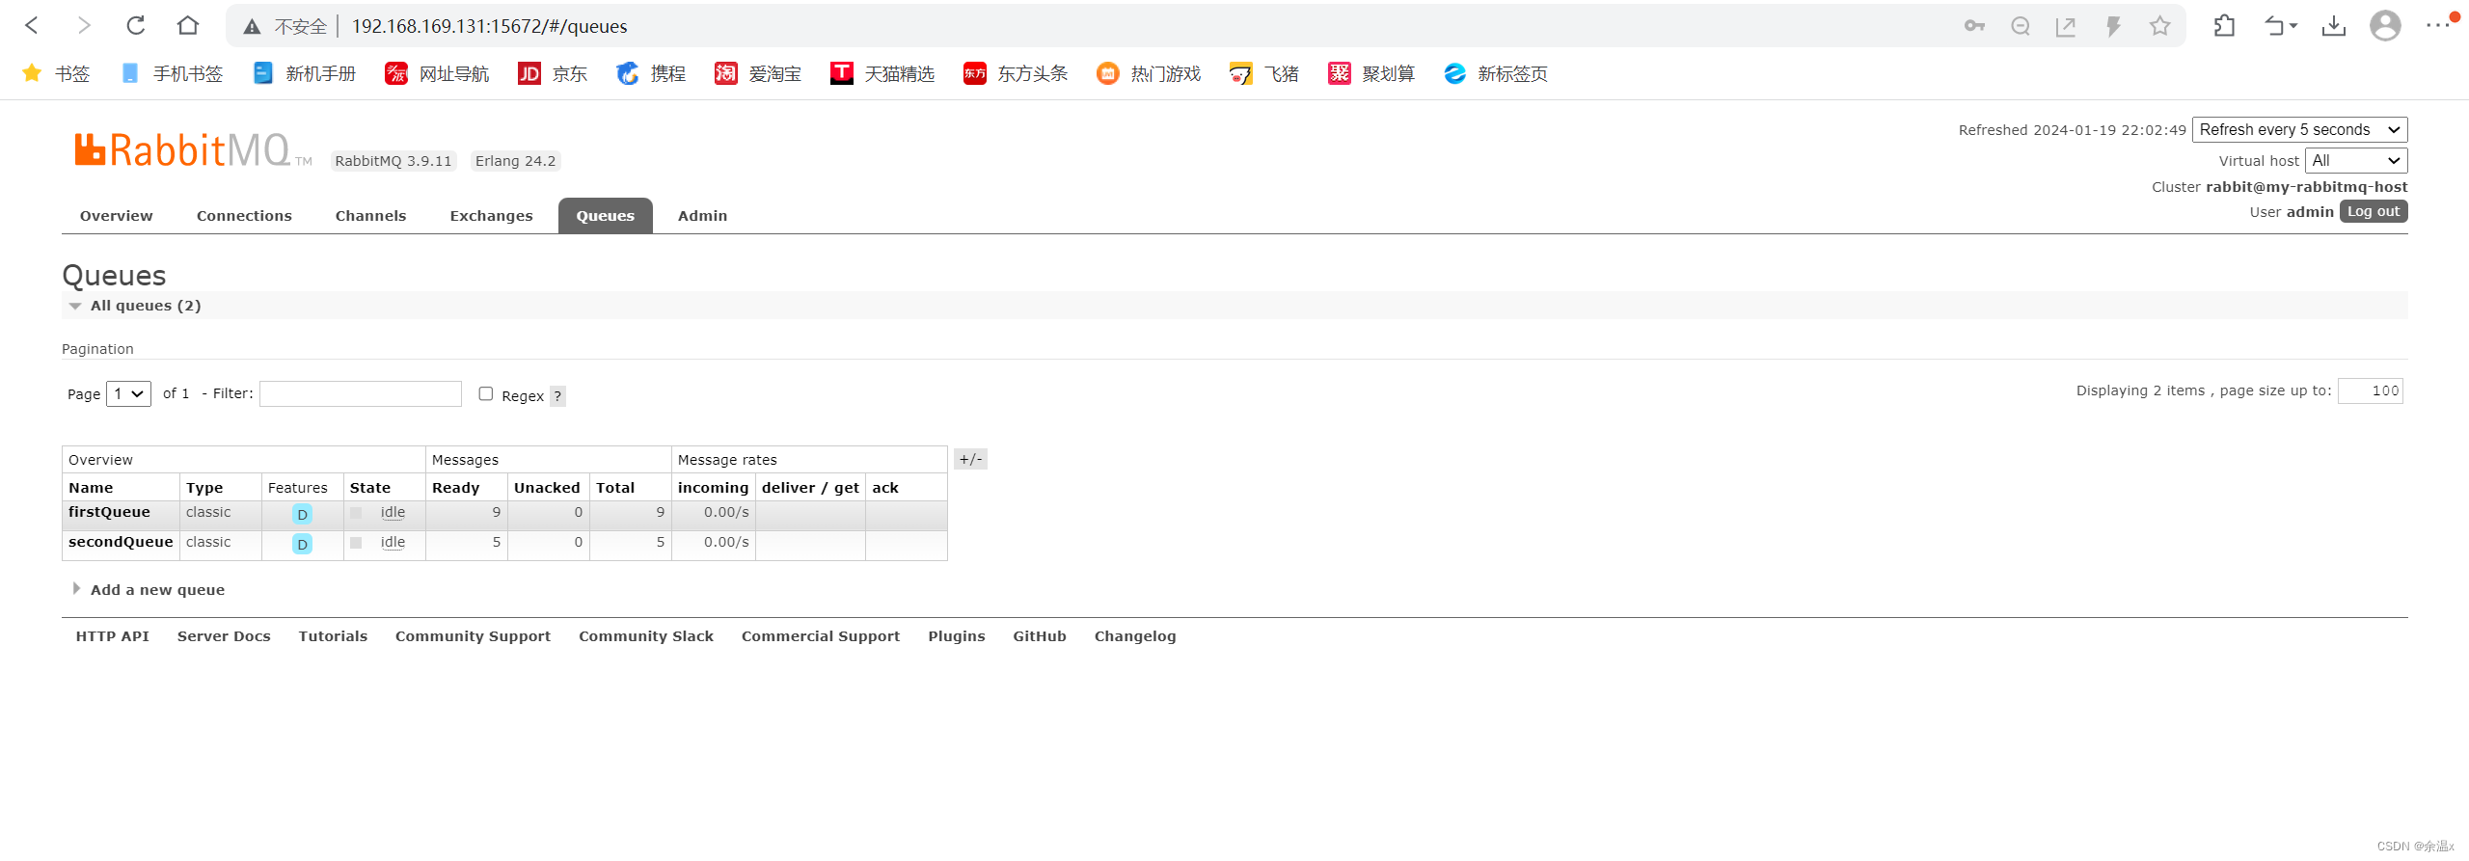Viewport: 2469px width, 861px height.
Task: Select the Queues tab
Action: pos(605,216)
